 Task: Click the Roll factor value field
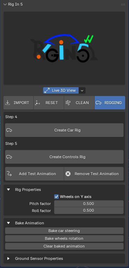pyautogui.click(x=89, y=211)
